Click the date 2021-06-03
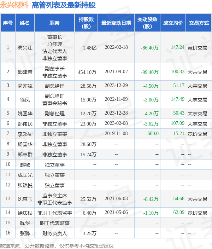Screen dimensions: 212x249 (116, 198)
